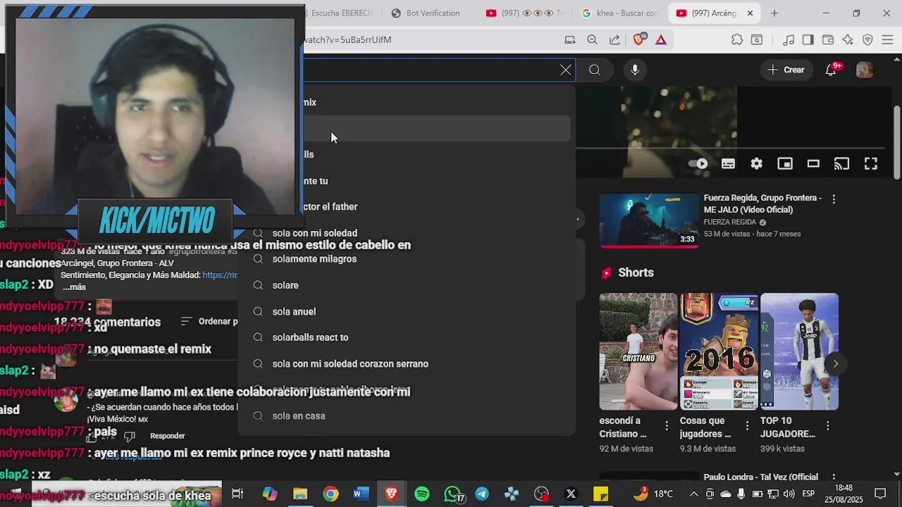902x507 pixels.
Task: Open options for Paulo Londra Tal Vez video
Action: click(834, 478)
